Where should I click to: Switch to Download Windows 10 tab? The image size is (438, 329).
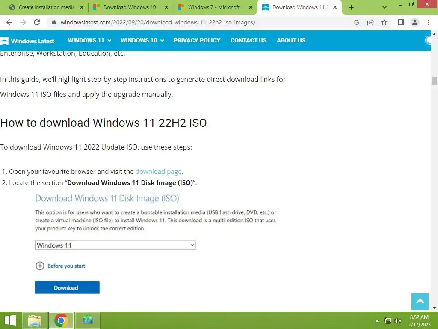(x=130, y=7)
